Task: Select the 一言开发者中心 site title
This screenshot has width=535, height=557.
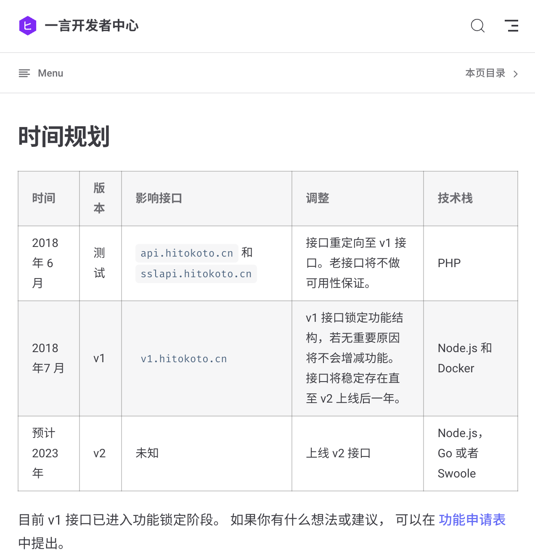Action: coord(92,26)
